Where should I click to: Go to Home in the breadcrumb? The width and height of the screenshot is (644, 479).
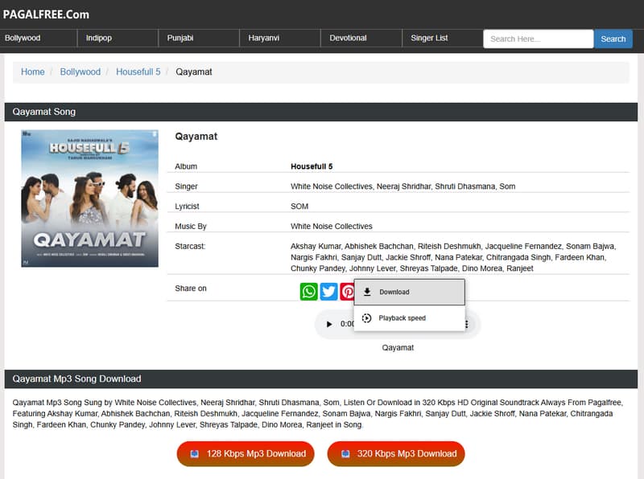point(33,72)
